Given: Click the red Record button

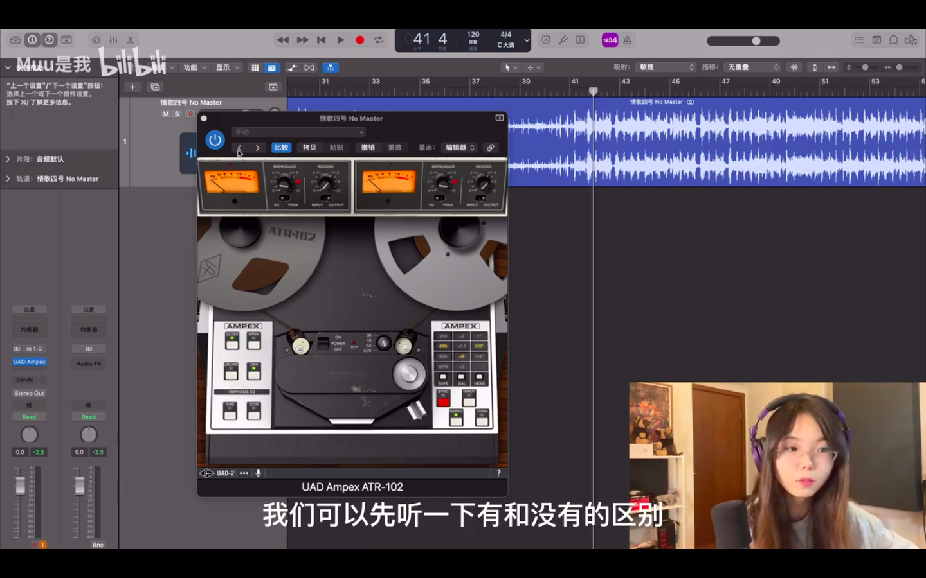Looking at the screenshot, I should (x=360, y=40).
